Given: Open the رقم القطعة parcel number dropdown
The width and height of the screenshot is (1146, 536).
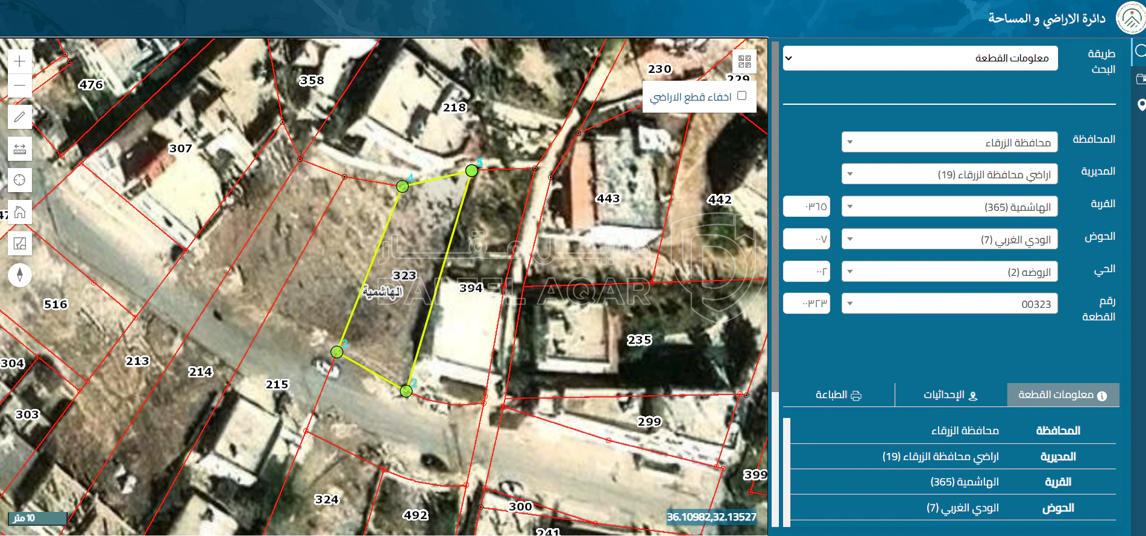Looking at the screenshot, I should 949,304.
